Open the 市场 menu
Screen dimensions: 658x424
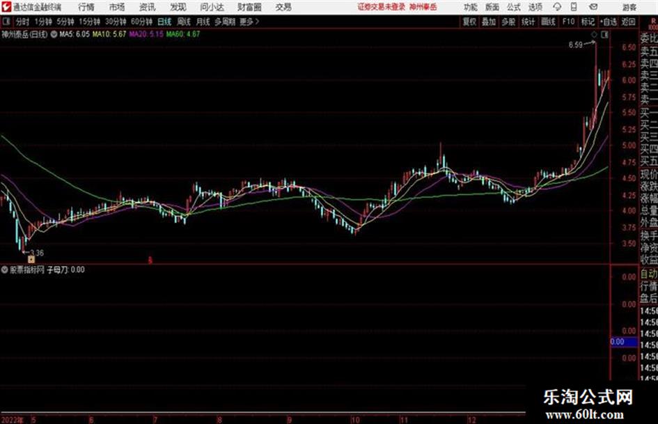tap(117, 7)
